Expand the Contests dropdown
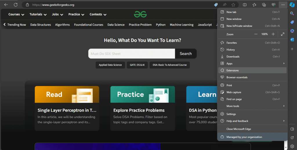Viewport: 297px width, 150px height. point(98,14)
